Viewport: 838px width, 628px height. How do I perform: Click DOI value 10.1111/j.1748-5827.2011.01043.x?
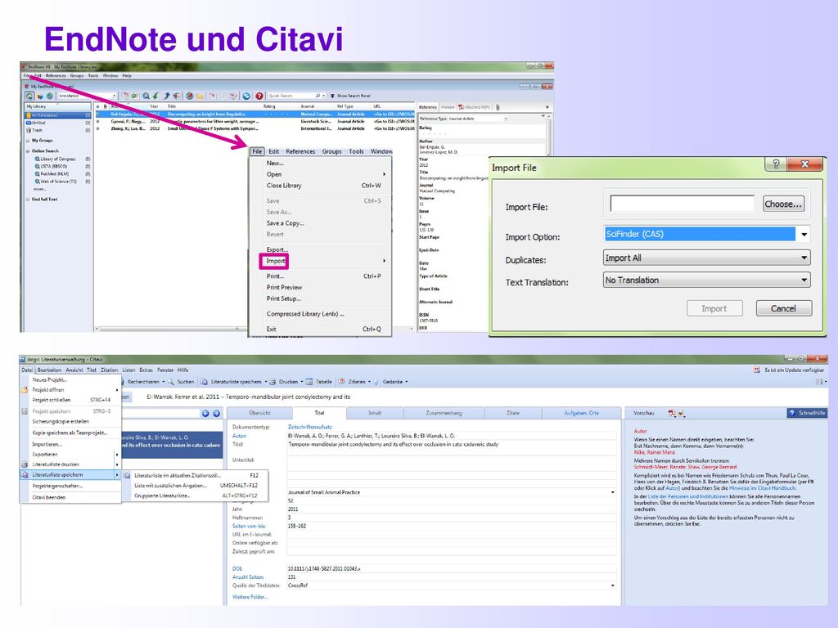(324, 569)
